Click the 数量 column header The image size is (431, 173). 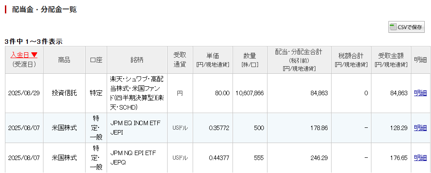(250, 60)
